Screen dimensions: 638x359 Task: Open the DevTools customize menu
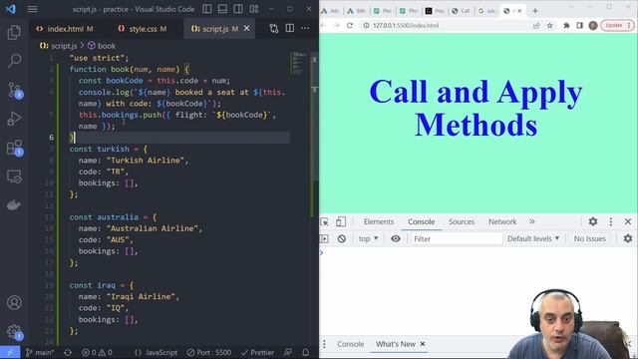[x=611, y=221]
